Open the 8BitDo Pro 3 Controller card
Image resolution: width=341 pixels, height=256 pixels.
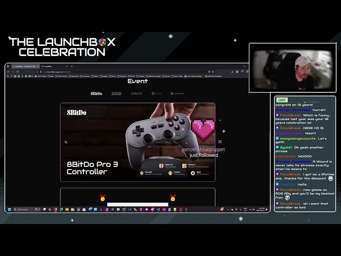[137, 142]
